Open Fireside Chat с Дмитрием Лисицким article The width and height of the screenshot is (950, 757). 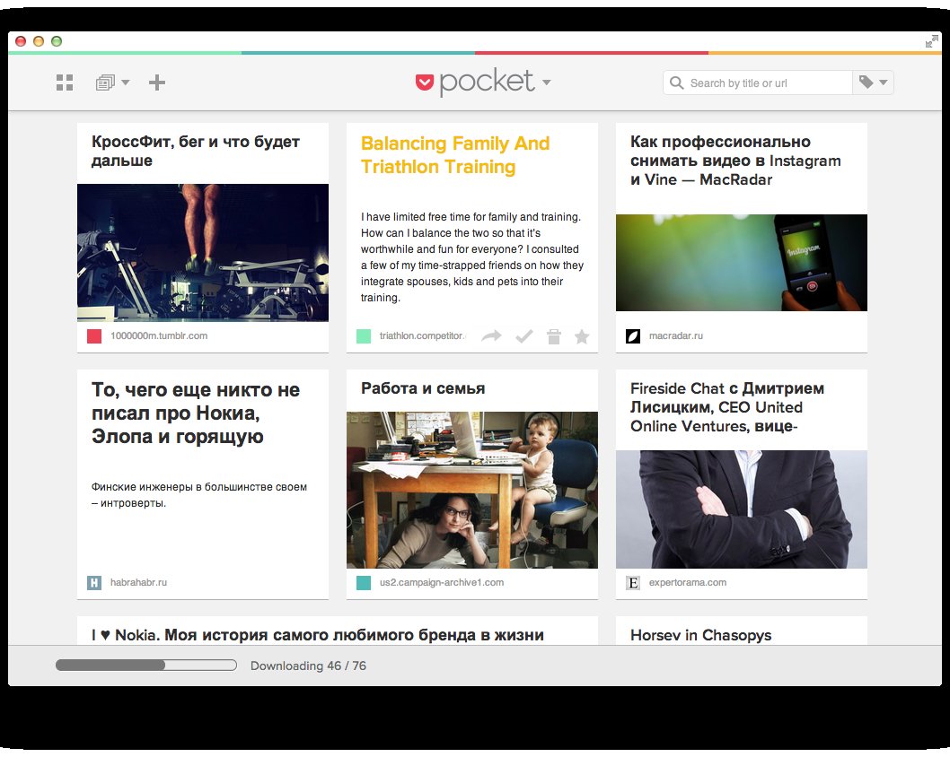click(727, 407)
